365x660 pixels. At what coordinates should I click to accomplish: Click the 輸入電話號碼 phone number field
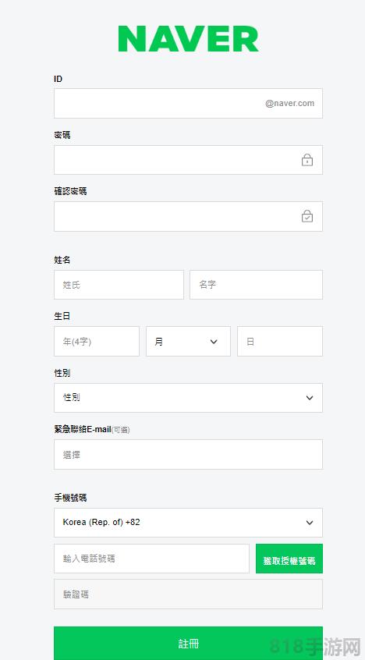(151, 559)
